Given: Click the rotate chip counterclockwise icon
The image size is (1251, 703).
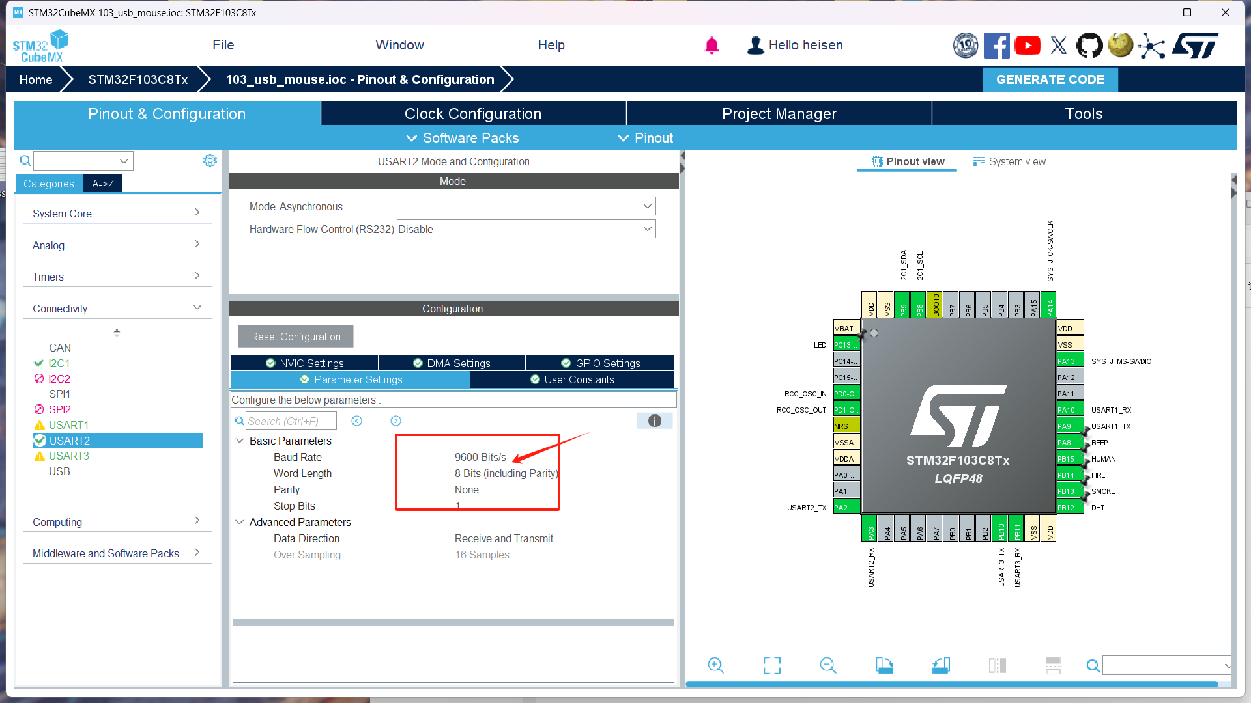Looking at the screenshot, I should [x=941, y=665].
